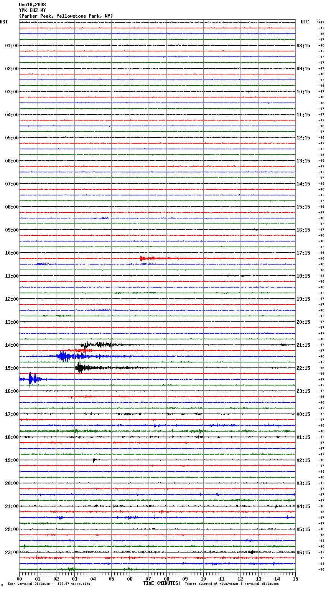Click the date heading Dec18,2008
This screenshot has height=589, width=326.
pos(32,5)
